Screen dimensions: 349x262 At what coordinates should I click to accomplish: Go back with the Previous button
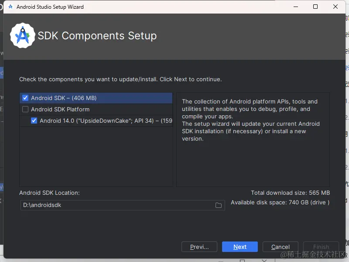click(199, 247)
